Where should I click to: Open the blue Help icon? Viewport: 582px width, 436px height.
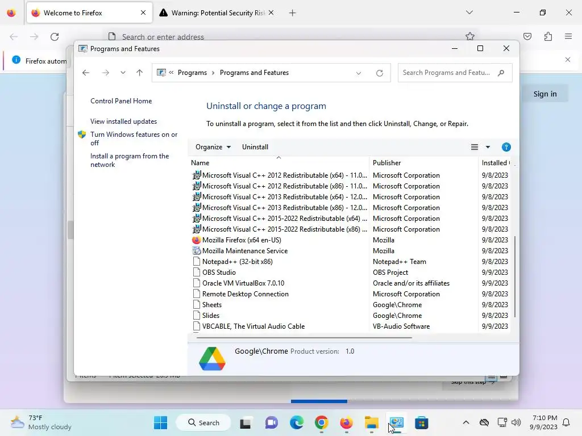coord(506,147)
